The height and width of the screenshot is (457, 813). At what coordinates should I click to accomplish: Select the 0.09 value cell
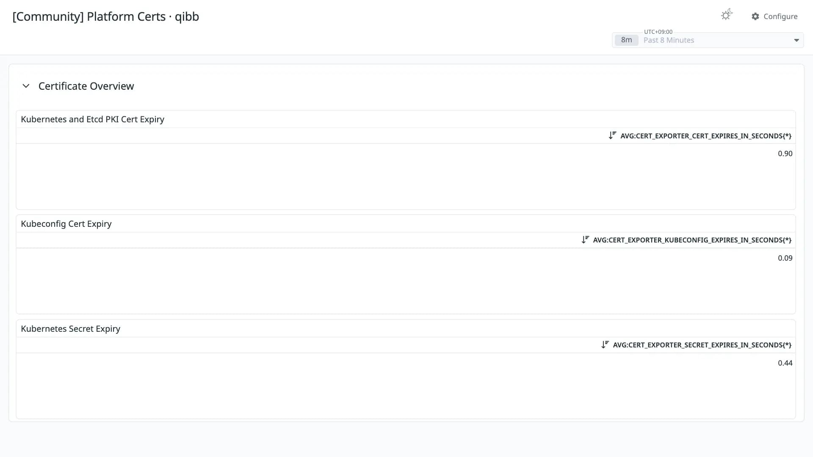pos(785,258)
